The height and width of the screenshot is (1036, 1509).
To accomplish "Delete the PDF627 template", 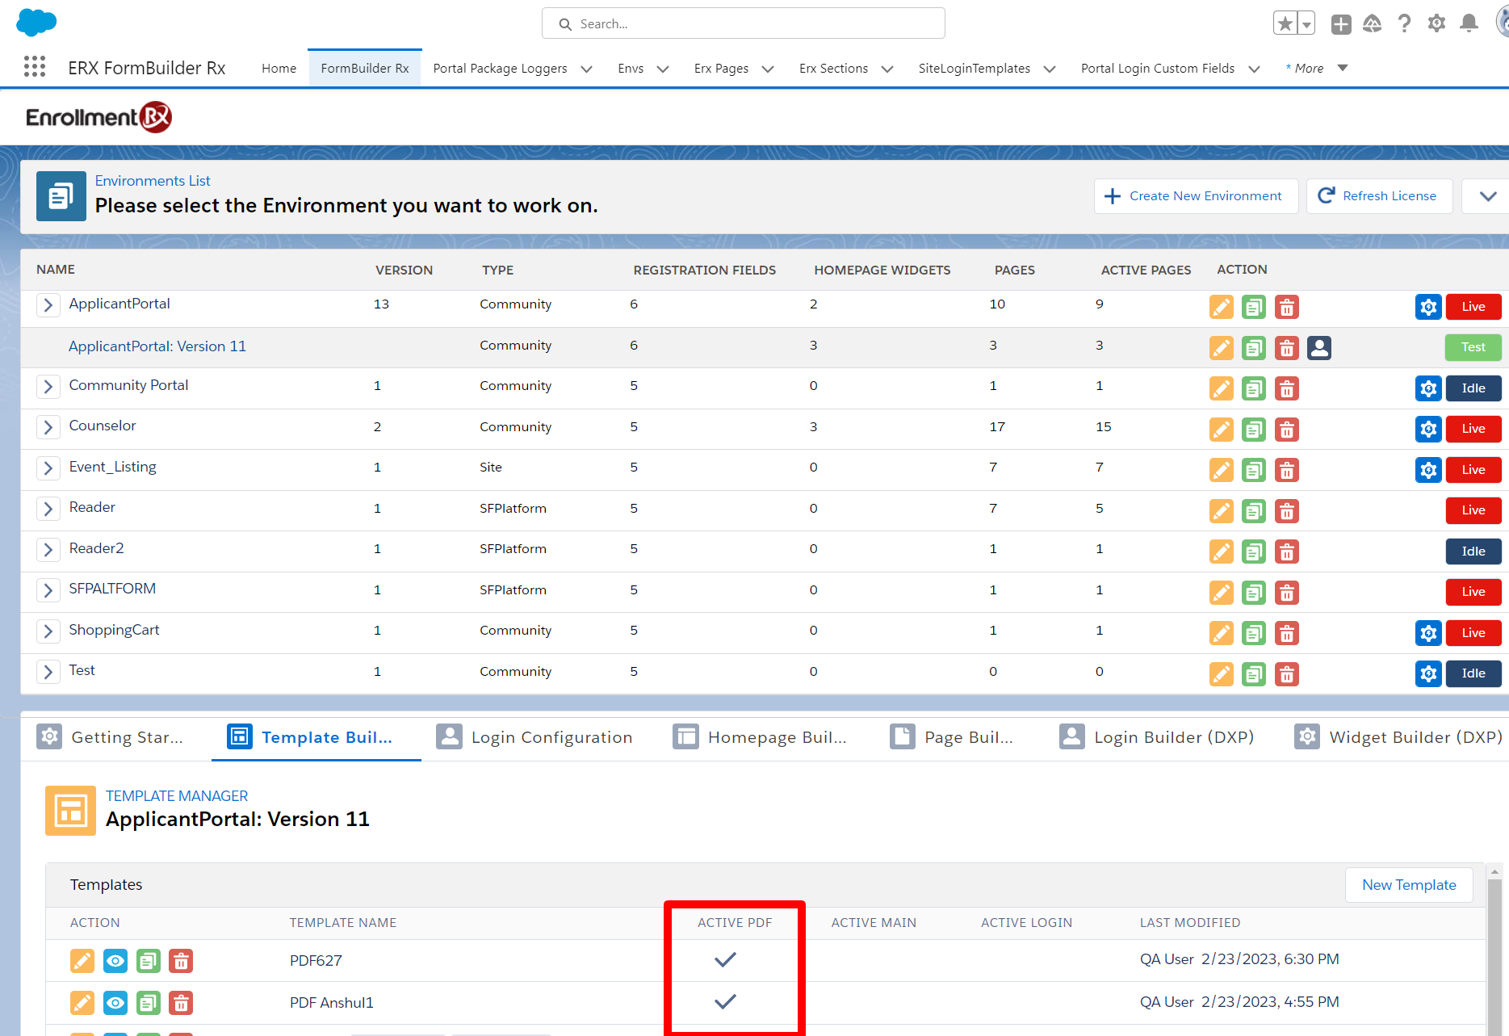I will point(181,961).
